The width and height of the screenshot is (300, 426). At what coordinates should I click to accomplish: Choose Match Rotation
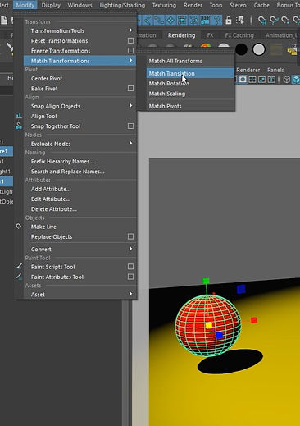(190, 84)
